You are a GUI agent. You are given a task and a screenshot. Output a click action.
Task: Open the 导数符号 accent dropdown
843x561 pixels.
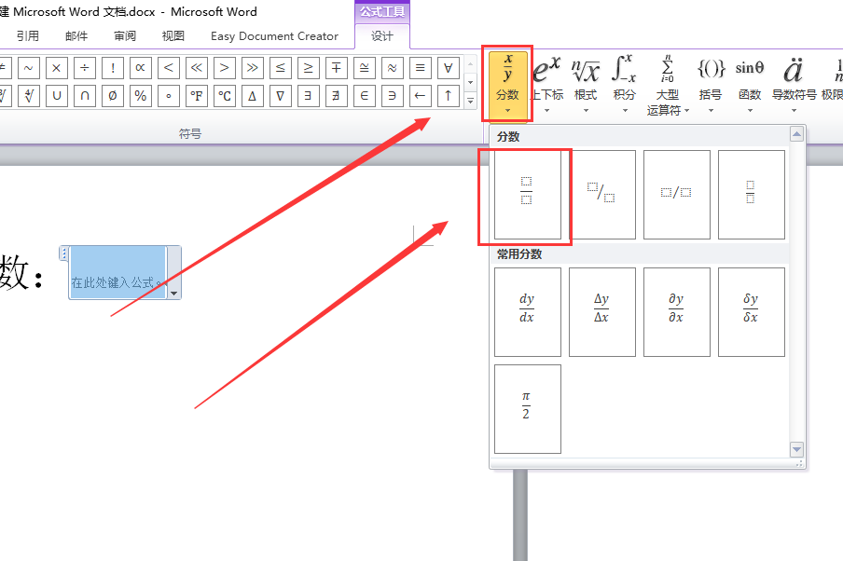[x=795, y=84]
